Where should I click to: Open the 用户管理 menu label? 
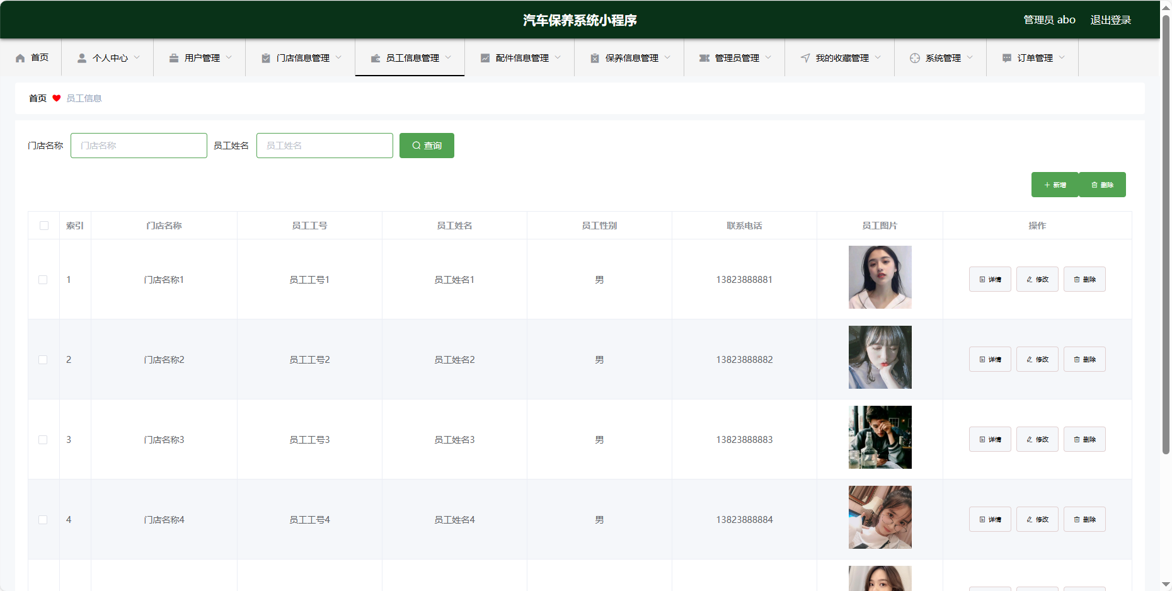(202, 58)
